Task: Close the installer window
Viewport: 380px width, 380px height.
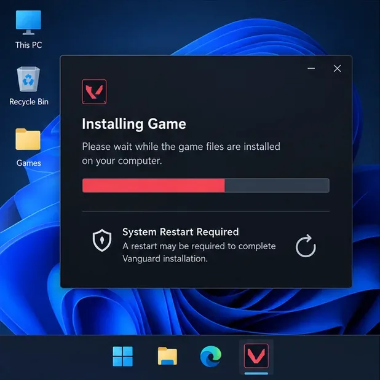Action: [337, 69]
